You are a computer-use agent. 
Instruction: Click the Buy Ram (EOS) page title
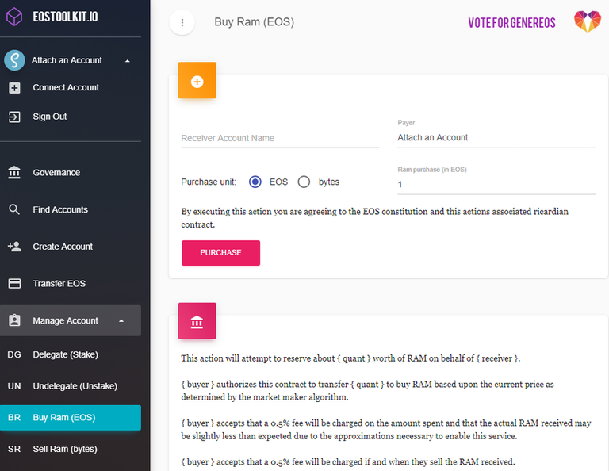click(255, 22)
